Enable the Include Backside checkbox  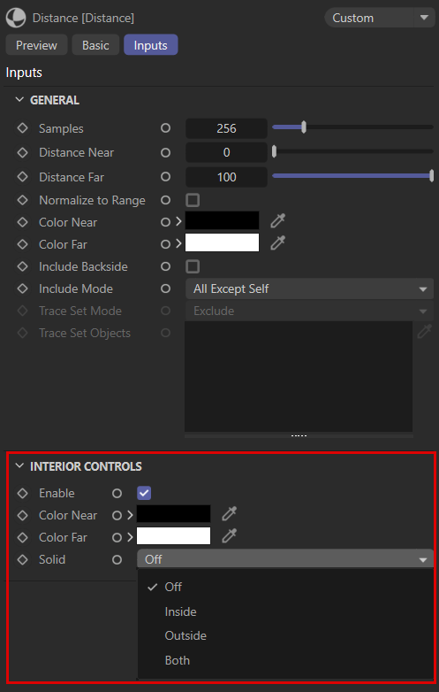(193, 266)
